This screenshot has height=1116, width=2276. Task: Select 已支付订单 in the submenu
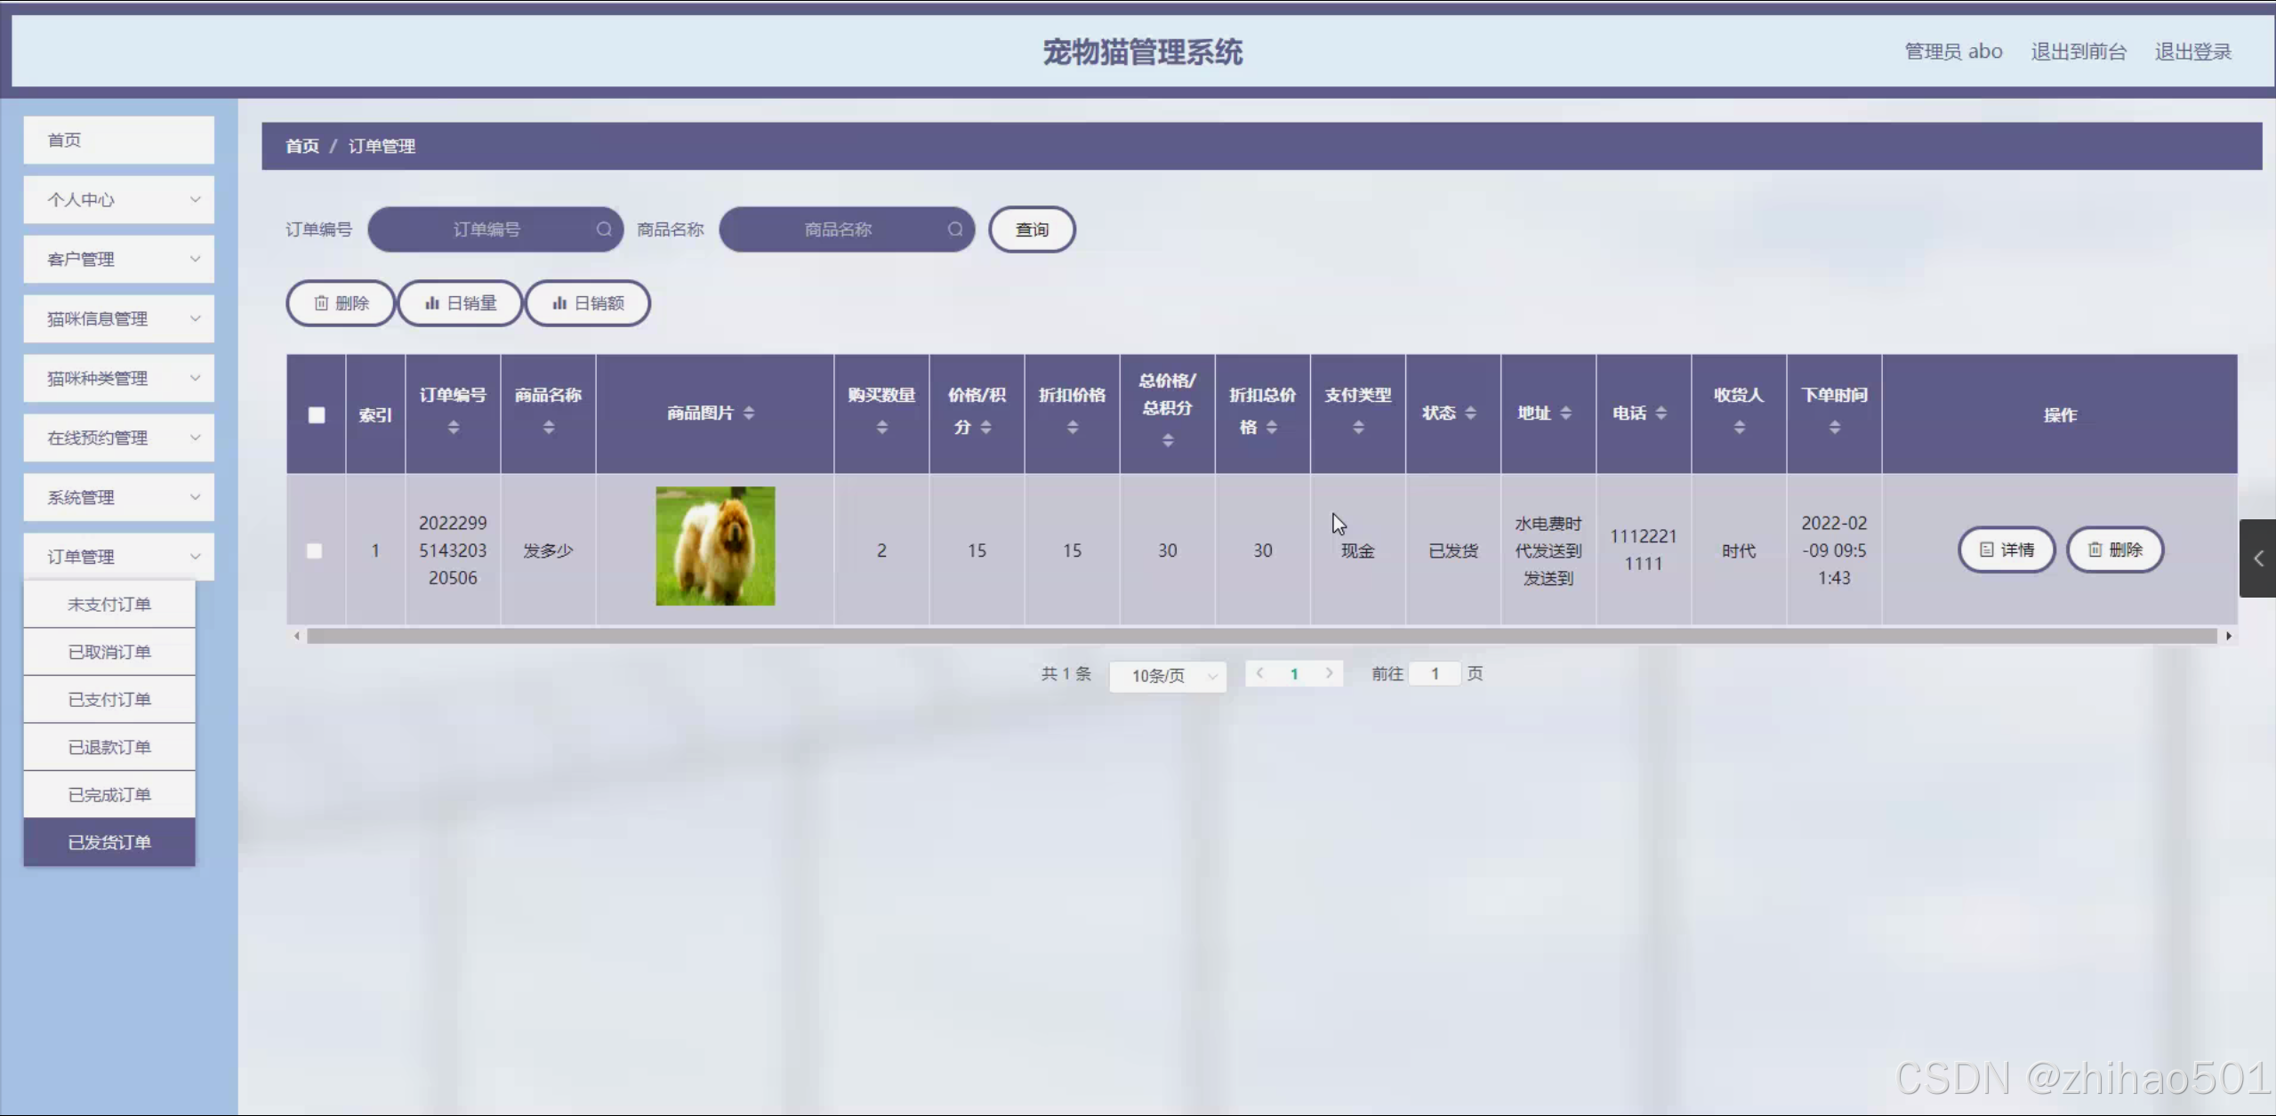click(109, 699)
